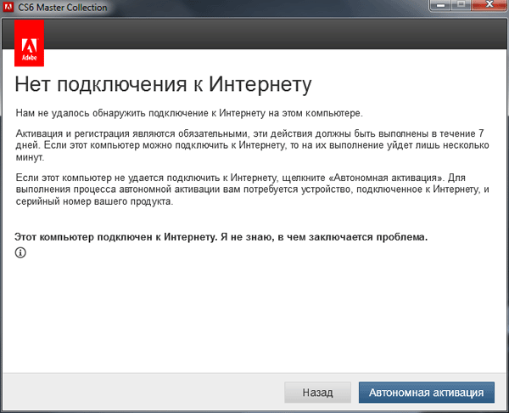Click the paragraph starting 'Активация и регистрация'
Viewport: 509px width, 413px height.
(252, 145)
